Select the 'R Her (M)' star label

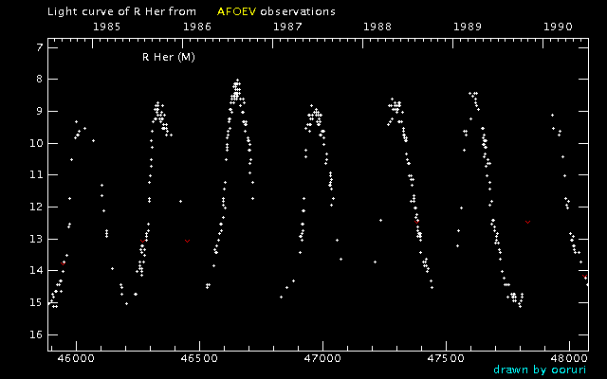tap(168, 57)
